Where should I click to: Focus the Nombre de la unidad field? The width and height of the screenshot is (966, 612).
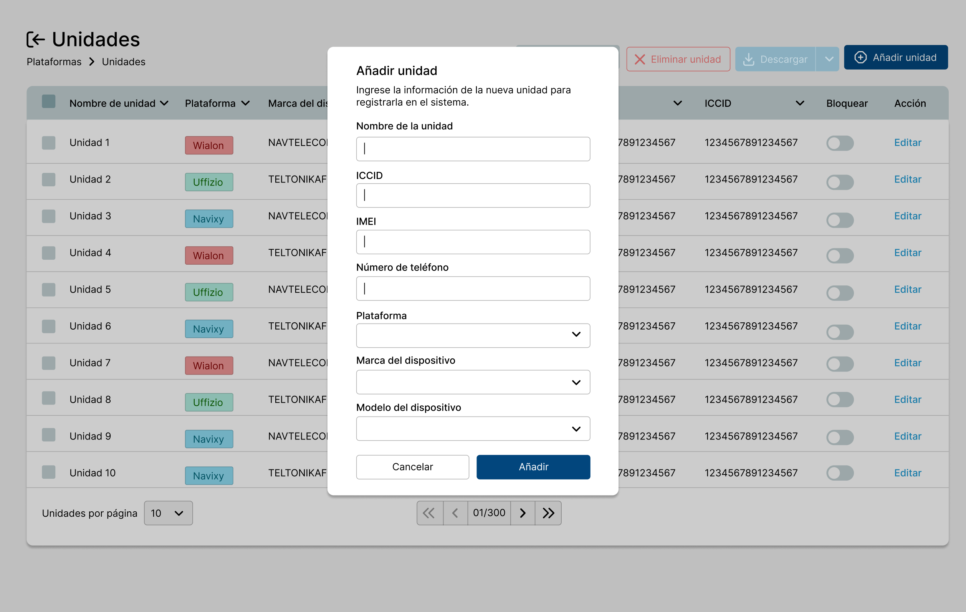click(473, 149)
